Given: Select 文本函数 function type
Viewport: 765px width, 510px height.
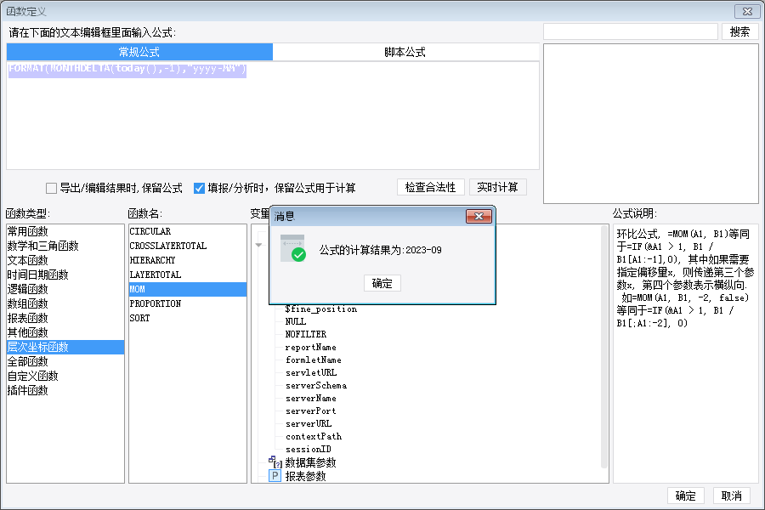Looking at the screenshot, I should pos(65,260).
